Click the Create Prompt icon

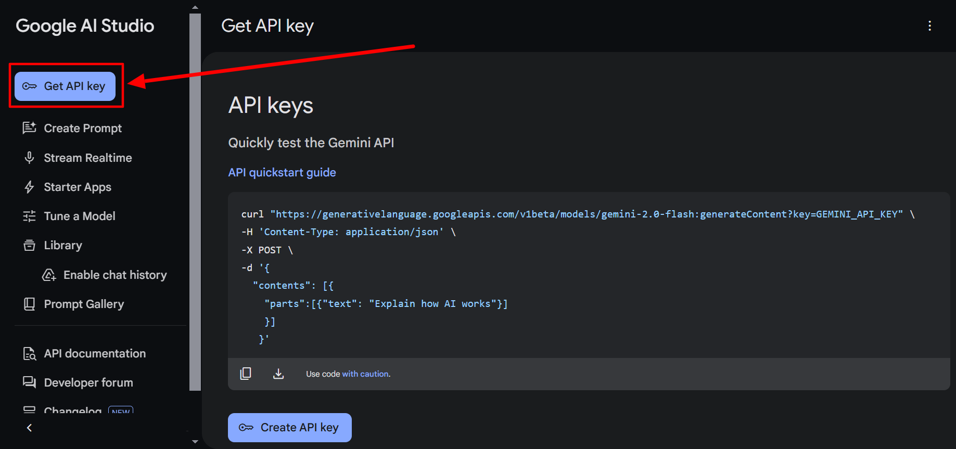[x=29, y=128]
